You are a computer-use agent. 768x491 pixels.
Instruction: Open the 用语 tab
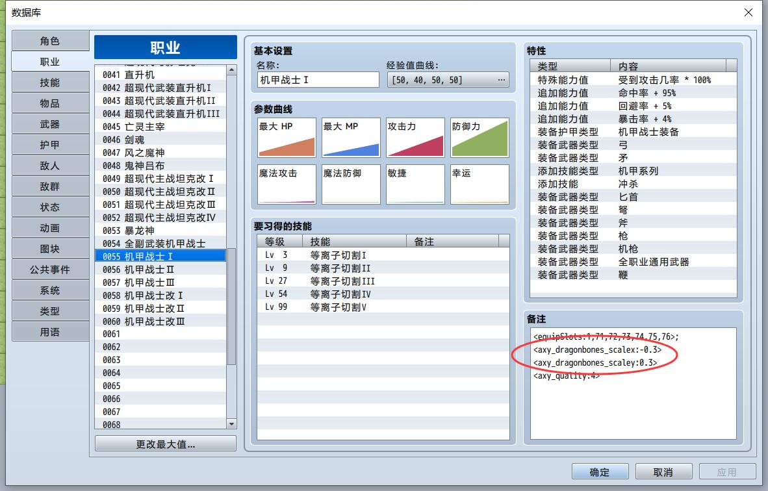(50, 332)
